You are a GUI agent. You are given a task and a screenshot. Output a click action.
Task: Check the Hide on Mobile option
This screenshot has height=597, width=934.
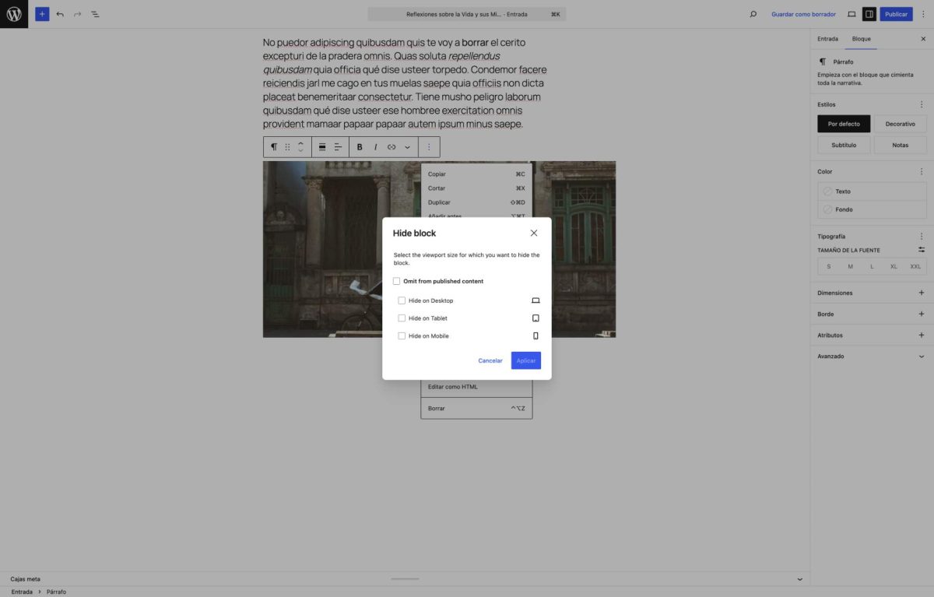click(402, 335)
